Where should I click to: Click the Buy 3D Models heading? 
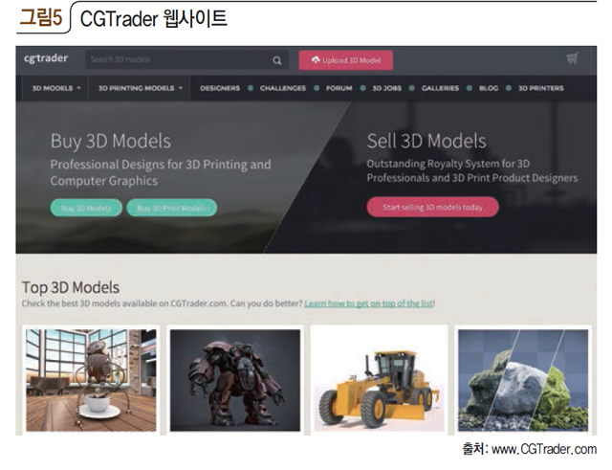[x=111, y=142]
